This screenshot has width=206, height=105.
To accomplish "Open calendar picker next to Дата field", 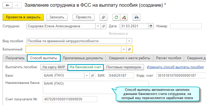I will [x=151, y=26].
